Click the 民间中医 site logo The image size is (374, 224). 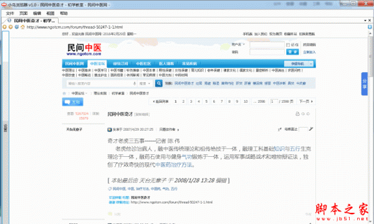pyautogui.click(x=84, y=50)
